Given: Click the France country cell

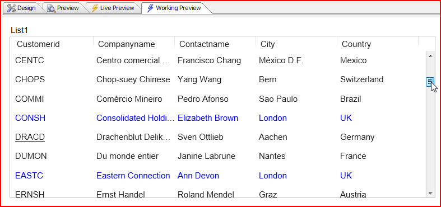Looking at the screenshot, I should 353,156.
